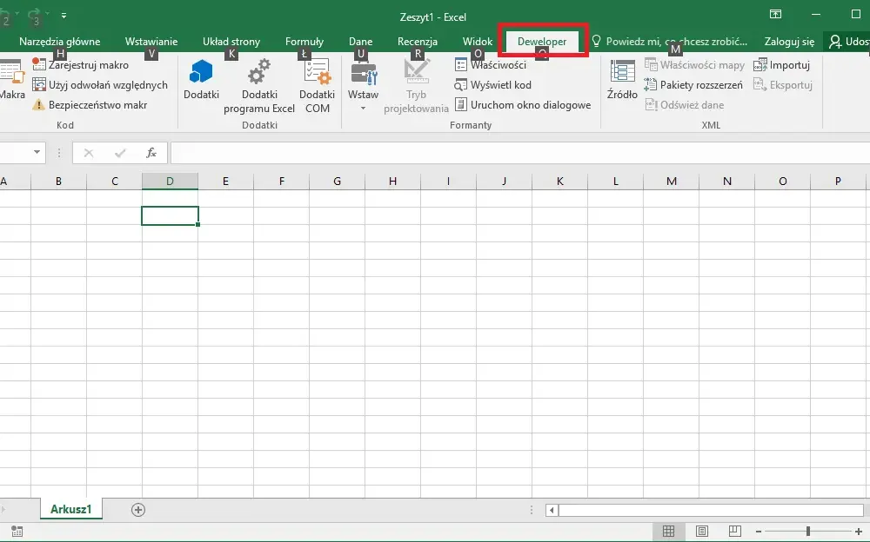
Task: Click the cancel entry X button
Action: pos(88,153)
